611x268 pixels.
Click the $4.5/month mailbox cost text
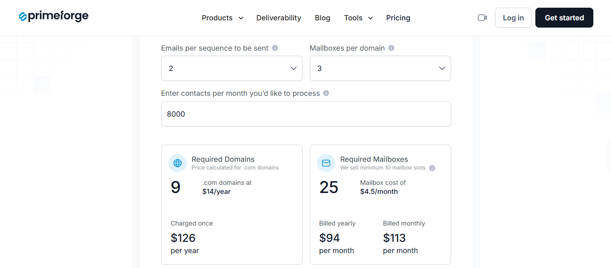tap(379, 192)
